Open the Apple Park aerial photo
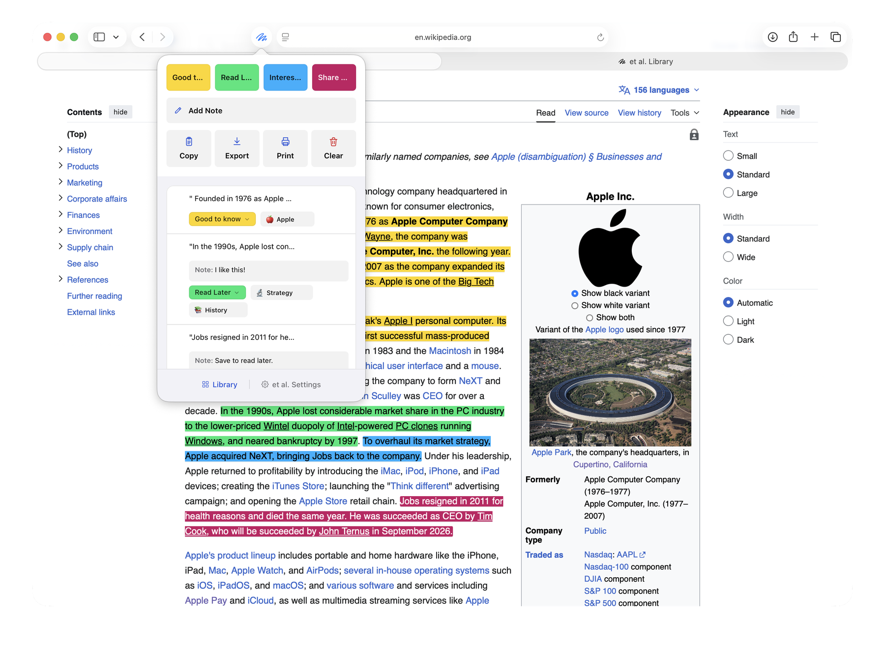The width and height of the screenshot is (885, 649). point(610,392)
